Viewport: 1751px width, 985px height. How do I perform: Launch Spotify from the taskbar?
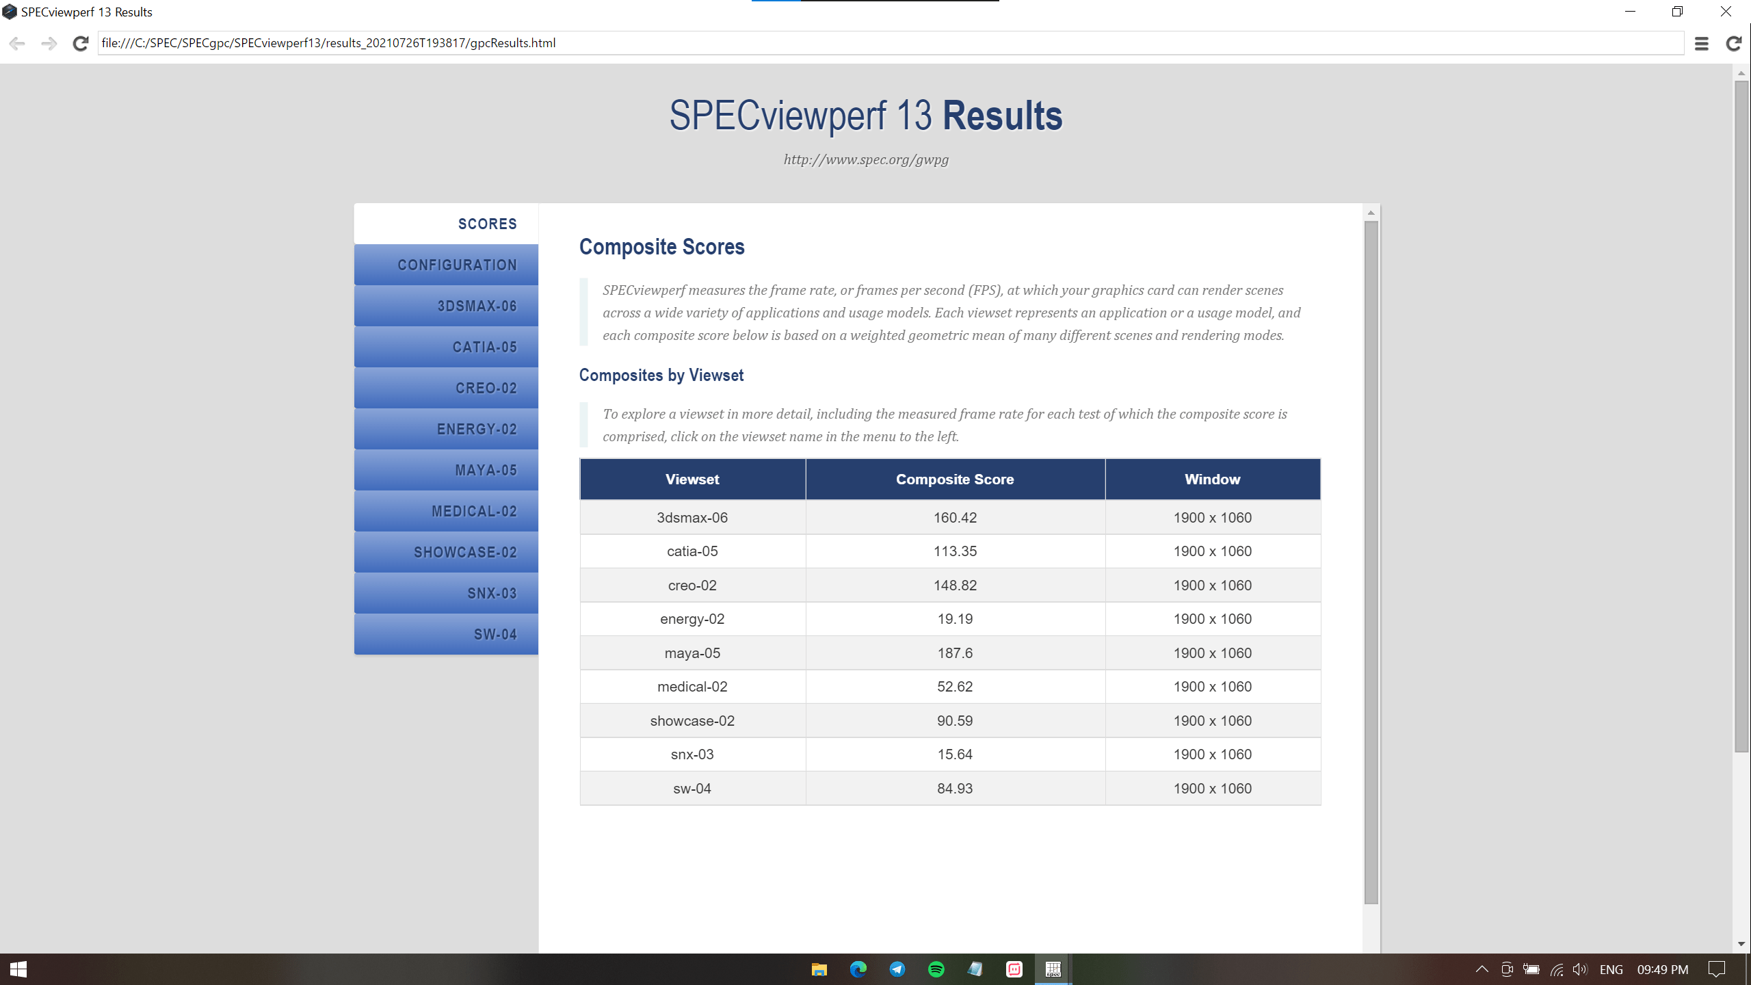[936, 969]
